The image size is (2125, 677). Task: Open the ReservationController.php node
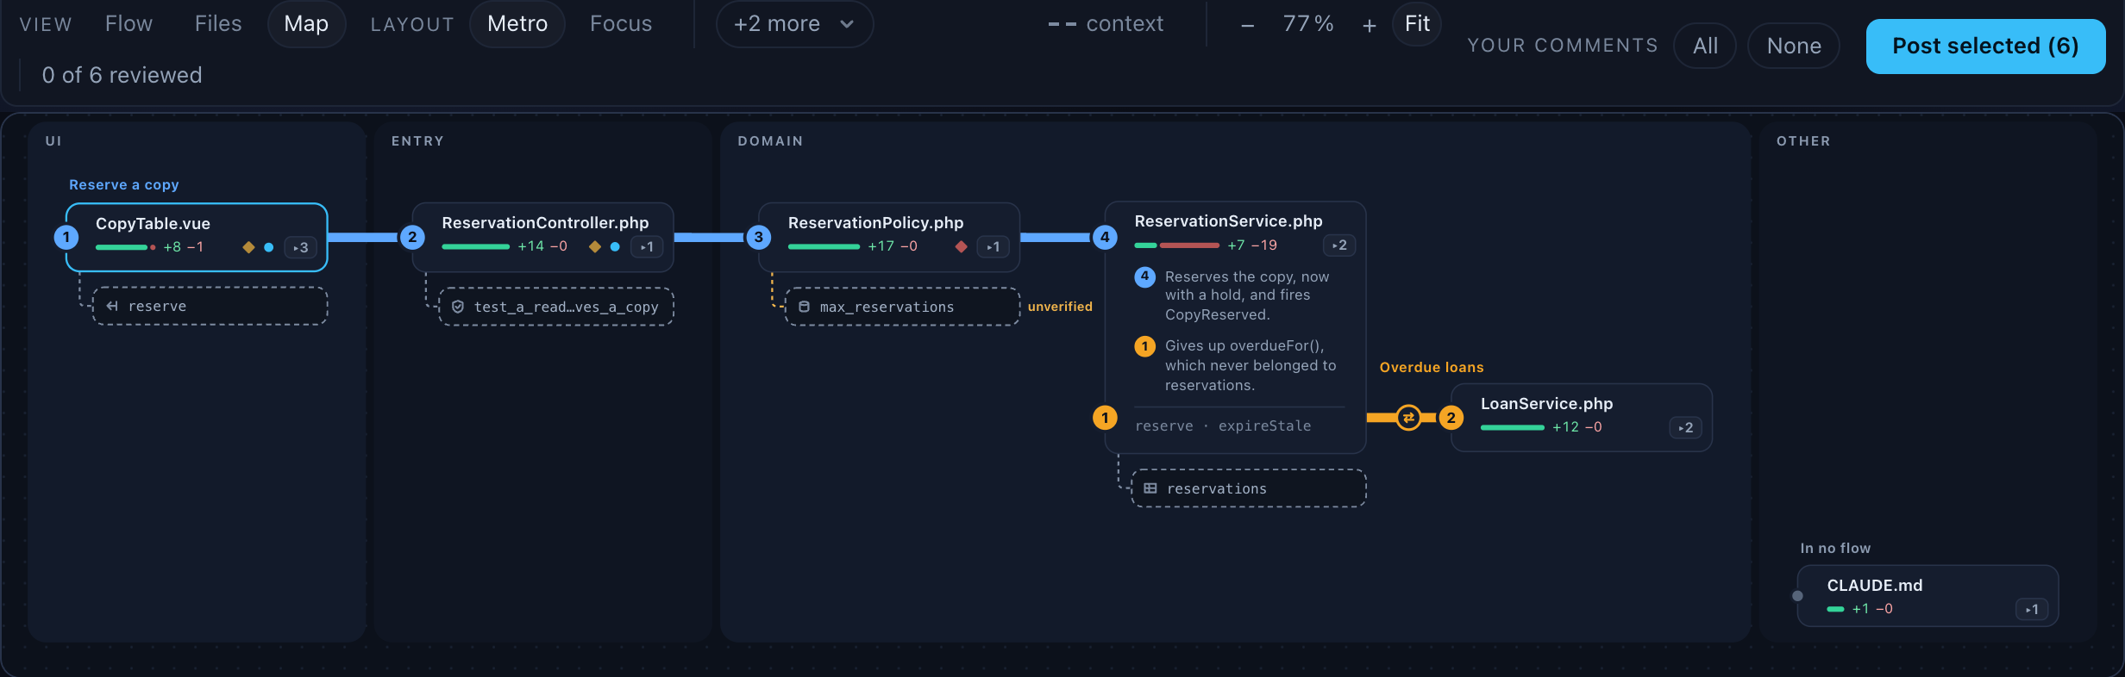[x=543, y=237]
